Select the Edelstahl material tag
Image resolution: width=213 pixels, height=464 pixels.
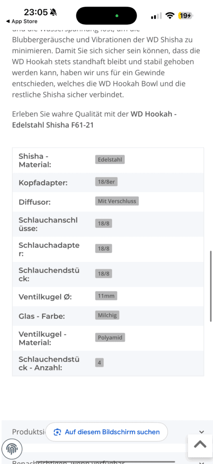[110, 160]
